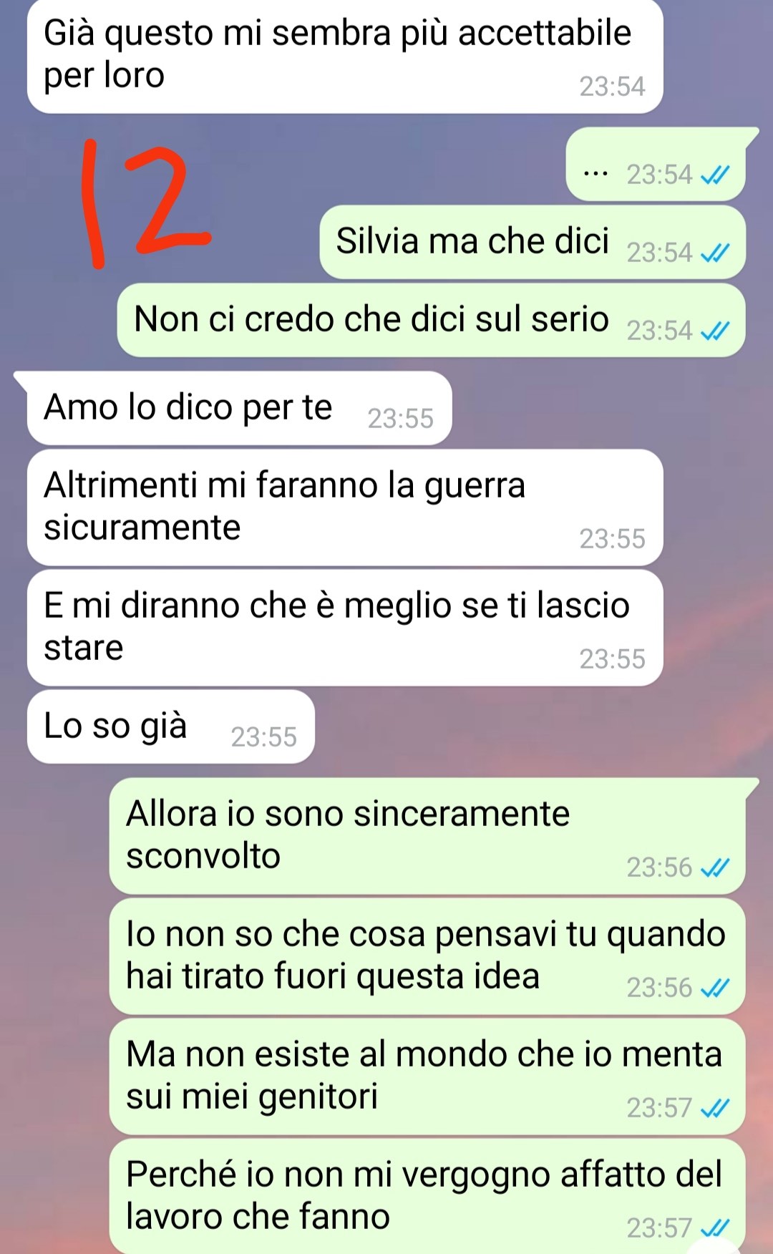Select the '...' sent message bubble

tap(657, 165)
